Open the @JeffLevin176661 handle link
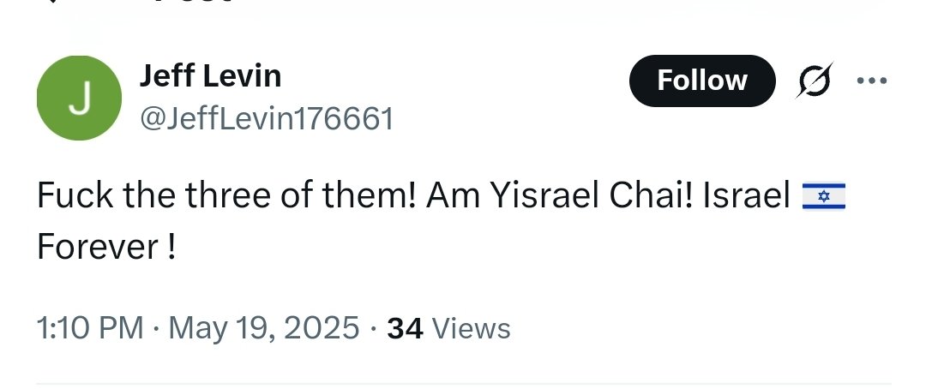The image size is (926, 389). [266, 118]
